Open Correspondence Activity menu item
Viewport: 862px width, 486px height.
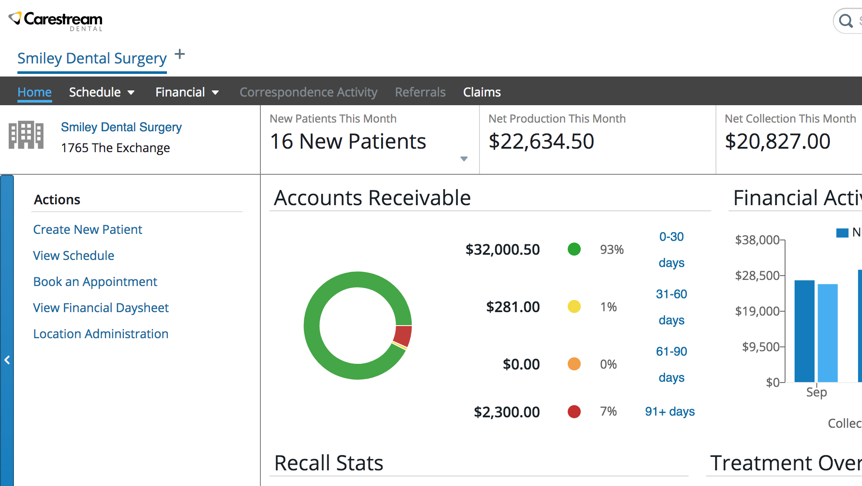[309, 92]
